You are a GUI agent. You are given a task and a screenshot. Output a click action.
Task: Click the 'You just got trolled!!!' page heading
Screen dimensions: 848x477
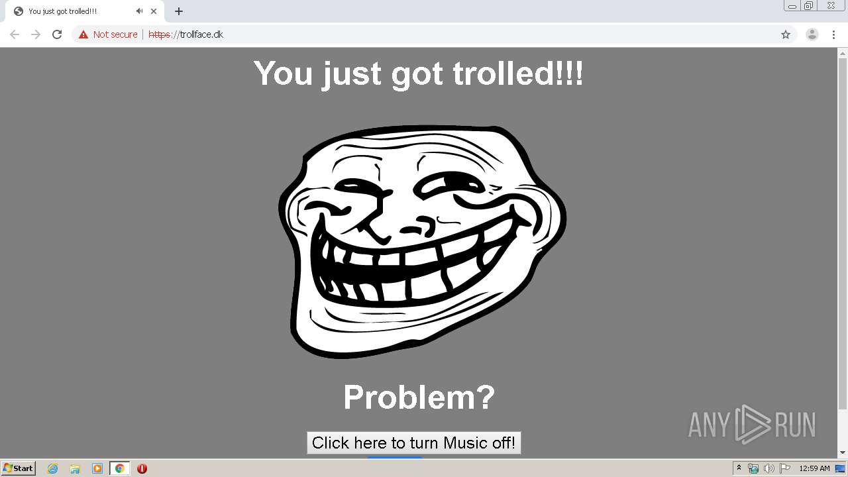[x=419, y=73]
